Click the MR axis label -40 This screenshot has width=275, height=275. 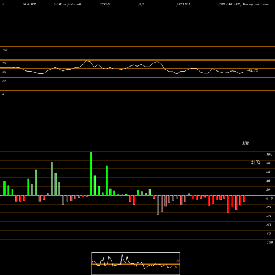268,216
